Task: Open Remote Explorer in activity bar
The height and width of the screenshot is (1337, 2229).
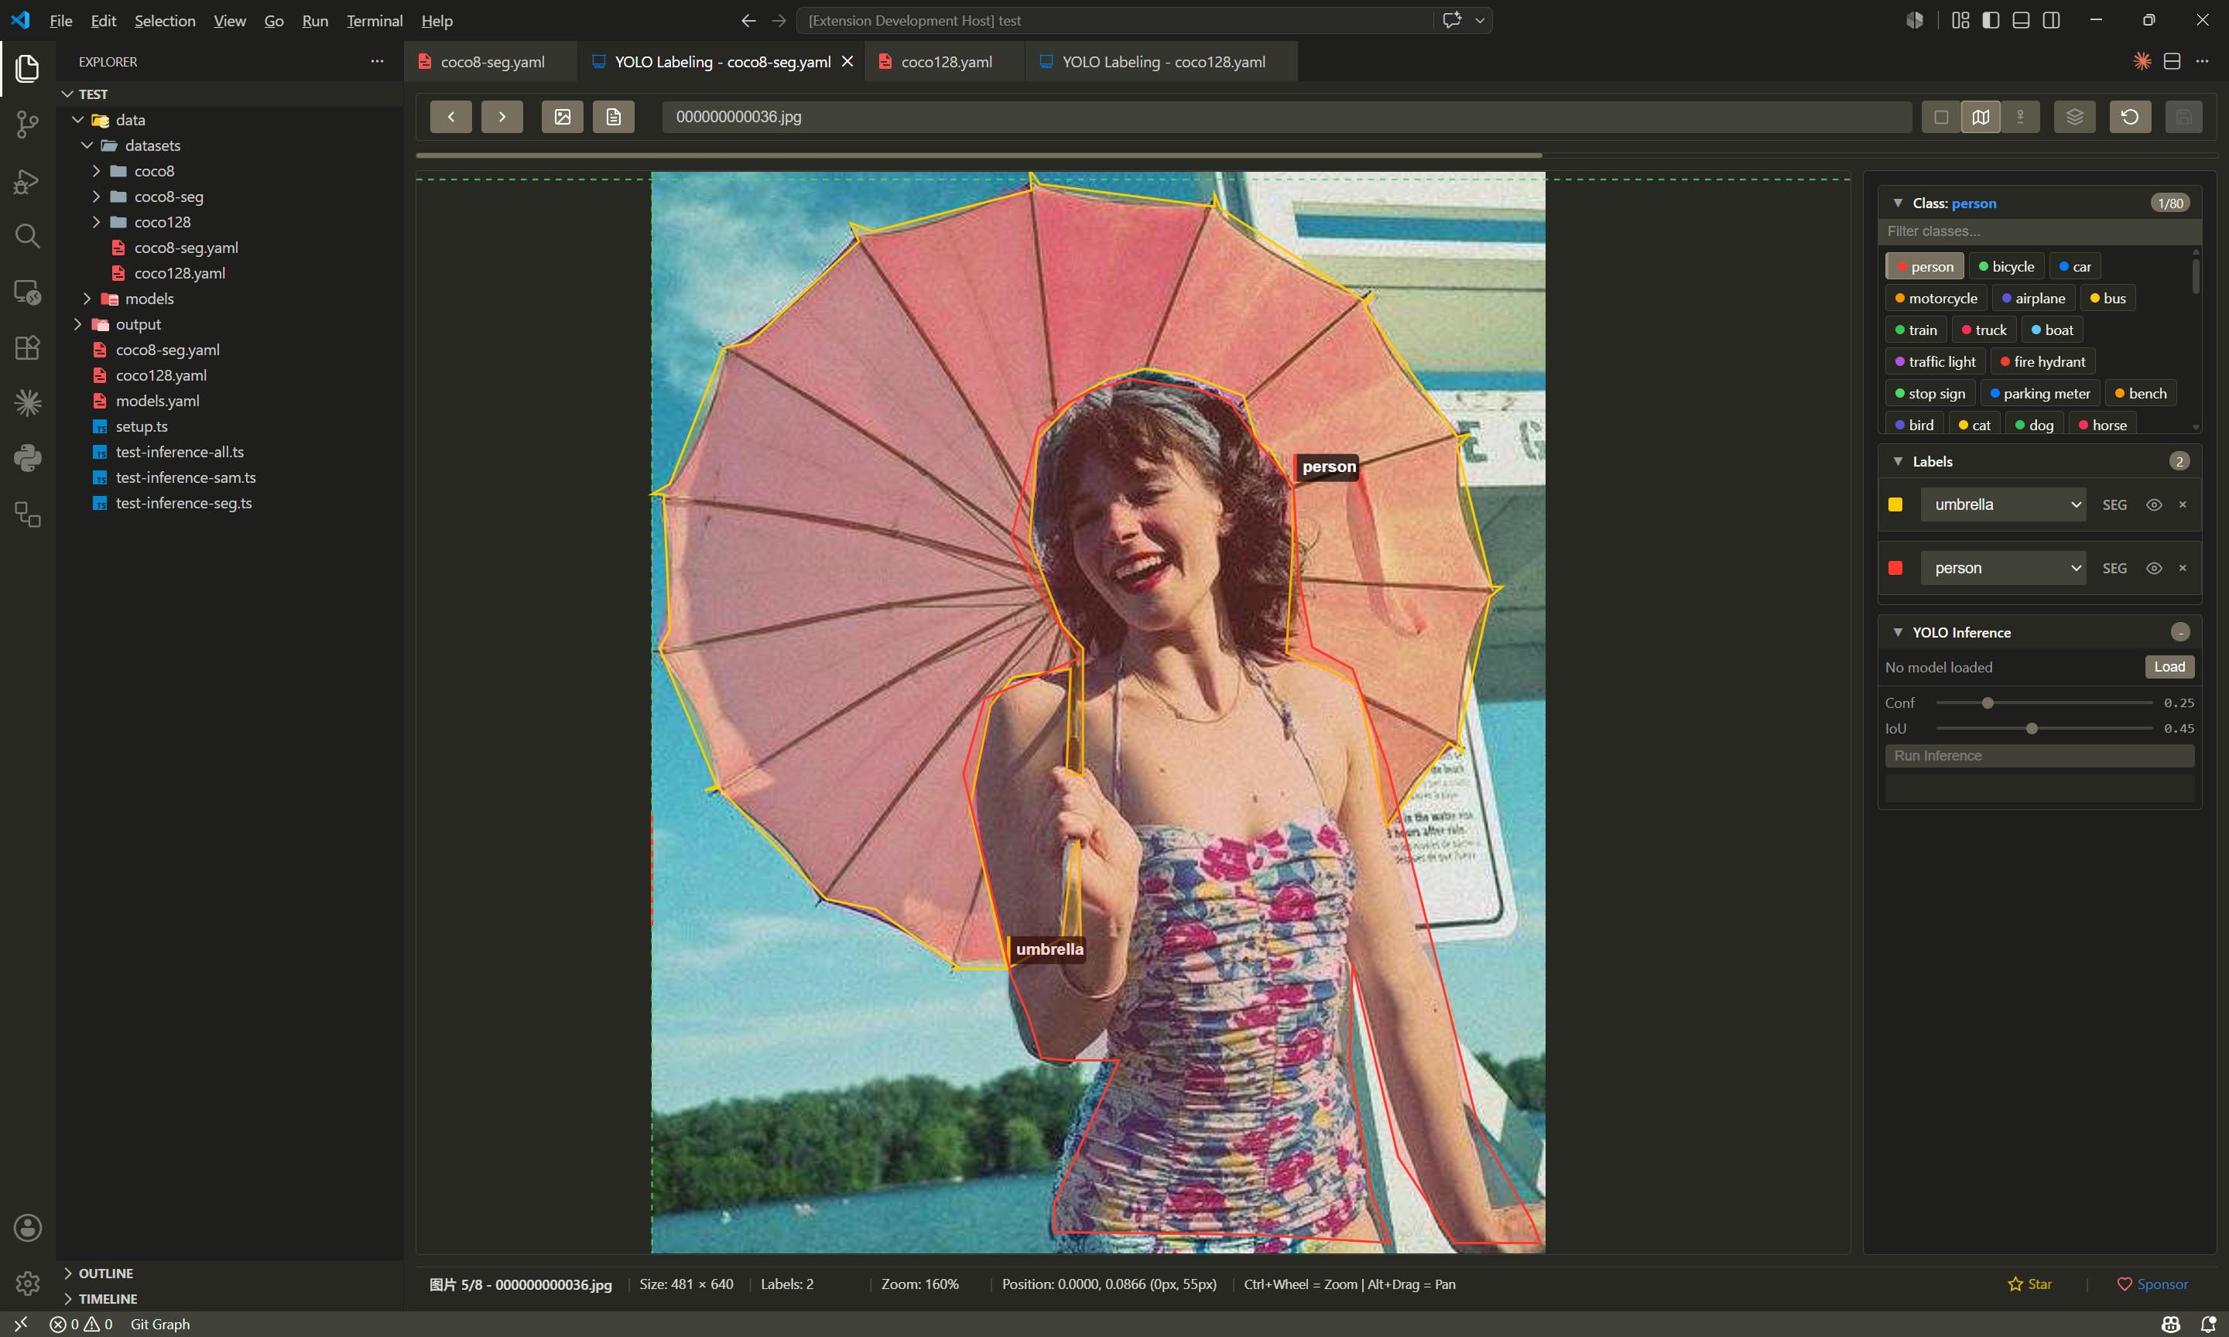Action: coord(27,292)
